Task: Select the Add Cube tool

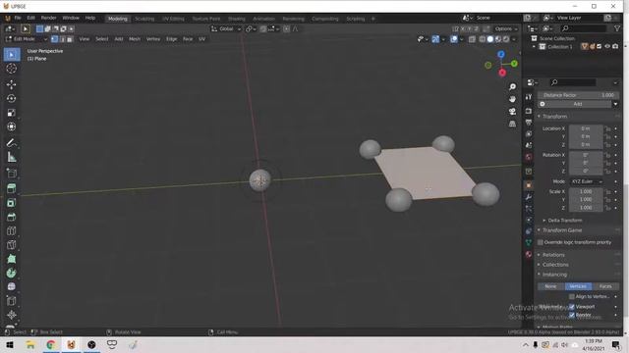Action: [12, 173]
